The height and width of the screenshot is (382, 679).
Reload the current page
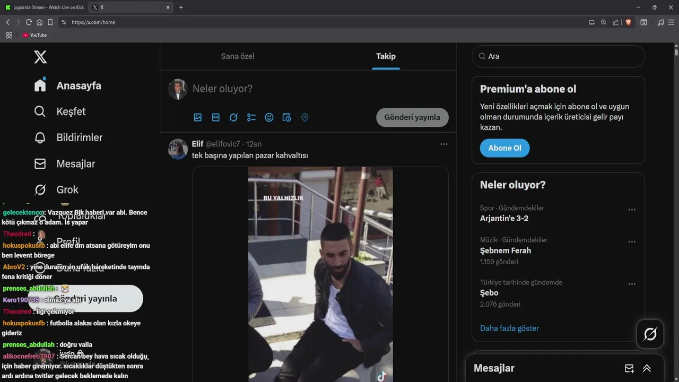click(x=29, y=22)
